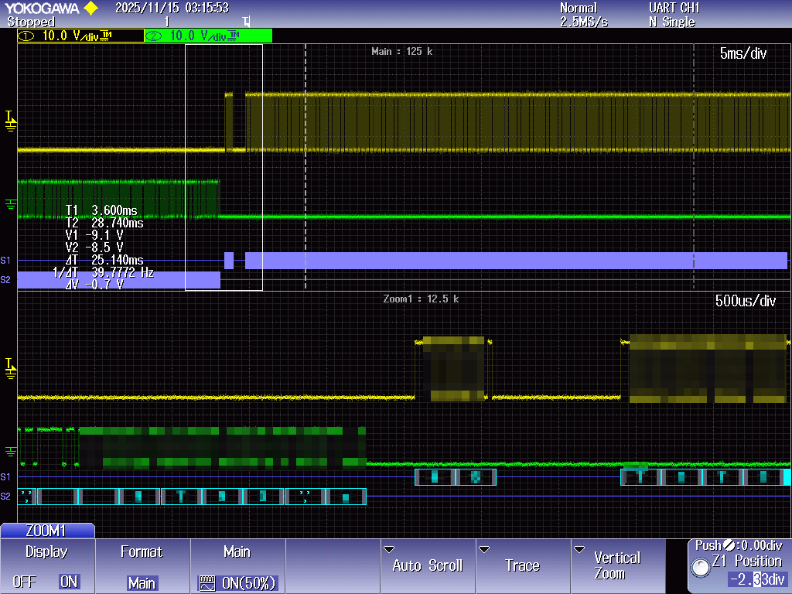Select the CH2 10.0 V/div green label
Viewport: 792px width, 594px height.
[x=208, y=36]
